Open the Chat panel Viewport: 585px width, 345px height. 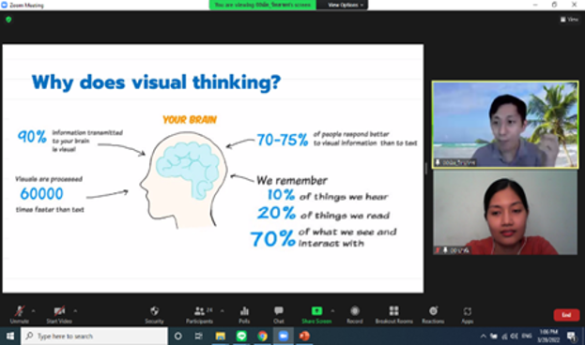[x=279, y=311]
